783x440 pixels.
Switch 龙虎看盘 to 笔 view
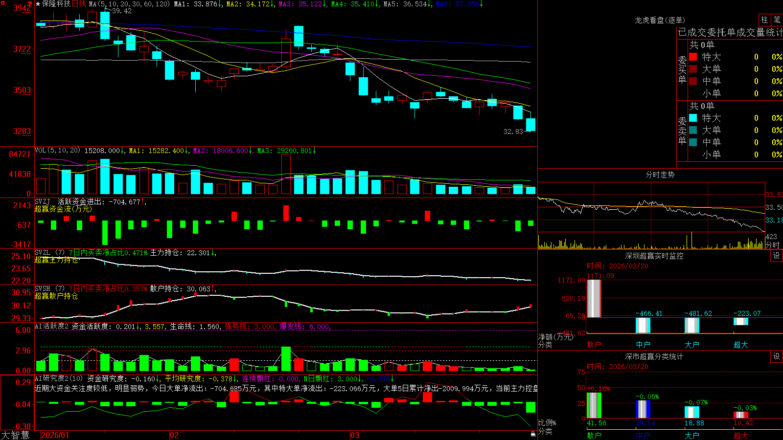pyautogui.click(x=777, y=20)
